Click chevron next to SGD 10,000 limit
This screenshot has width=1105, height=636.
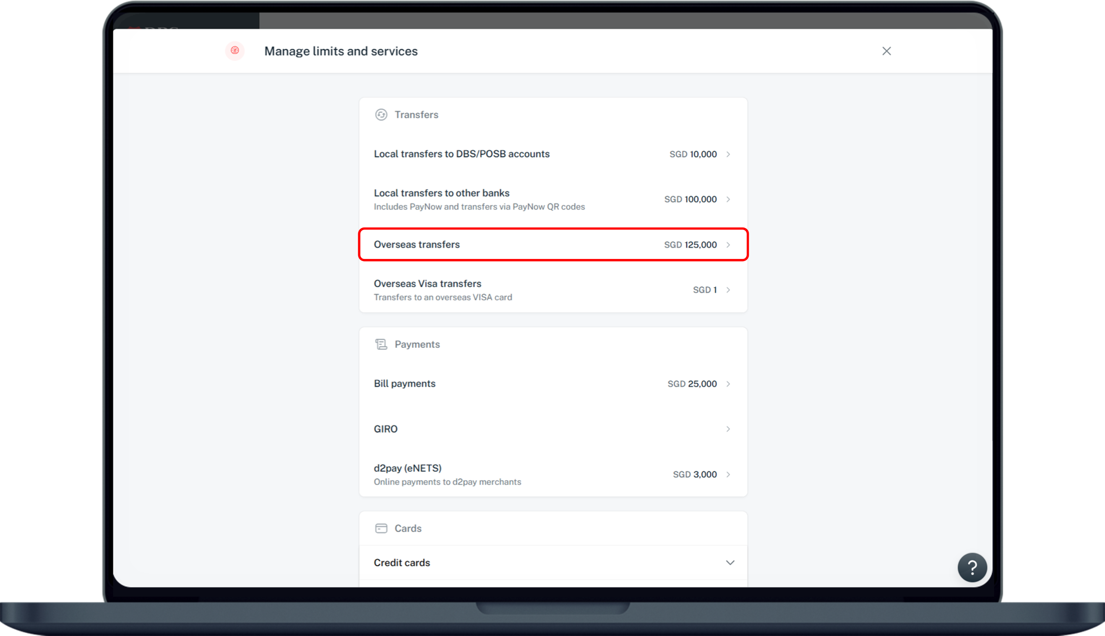pyautogui.click(x=728, y=154)
